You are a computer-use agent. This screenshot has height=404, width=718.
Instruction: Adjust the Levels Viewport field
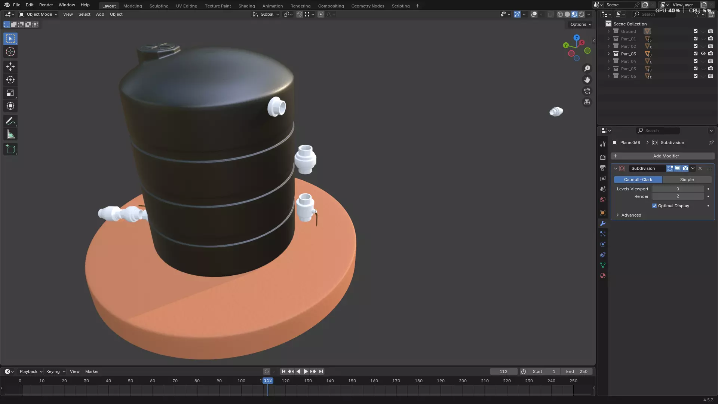[x=678, y=189]
